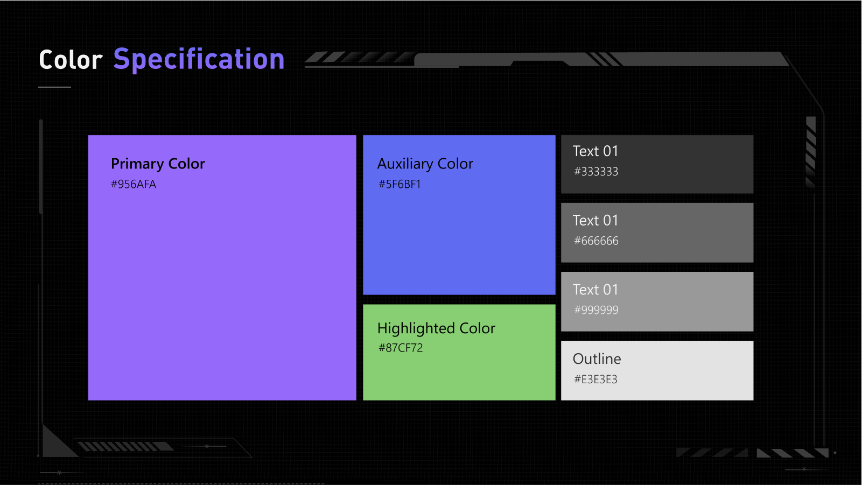This screenshot has height=485, width=862.
Task: Pick the #666666 gray text swatch
Action: coord(657,233)
